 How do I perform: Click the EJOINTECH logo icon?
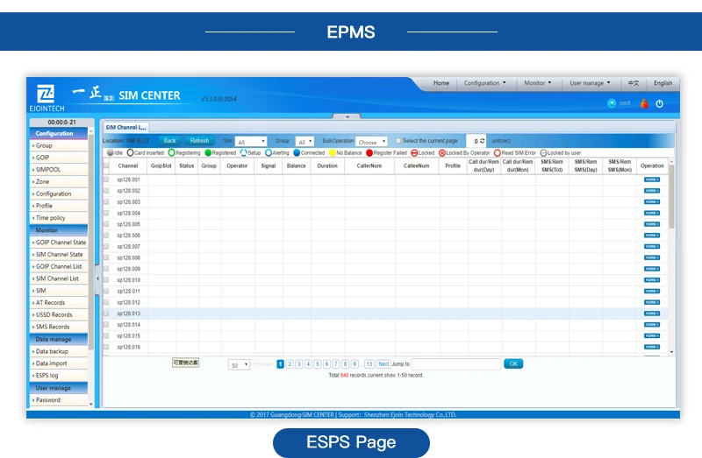click(x=46, y=94)
